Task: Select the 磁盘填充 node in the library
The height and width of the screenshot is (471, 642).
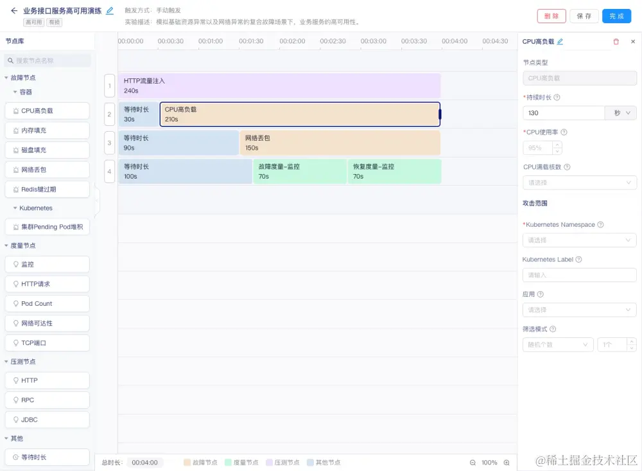Action: pos(47,150)
